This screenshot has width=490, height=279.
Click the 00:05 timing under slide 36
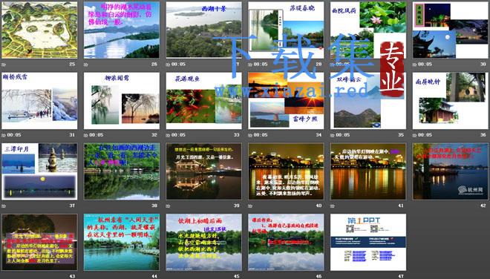click(x=425, y=135)
